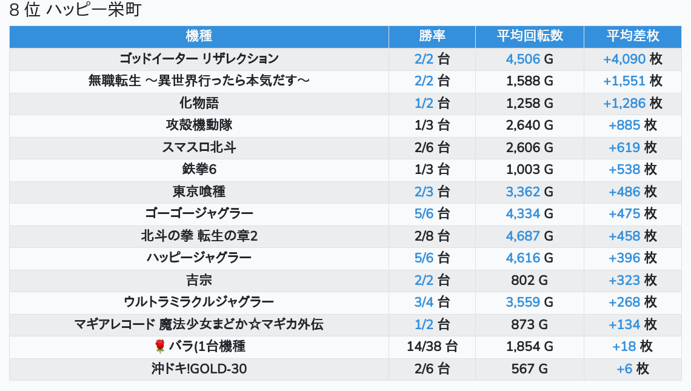Click the 平均回転数 column header
The image size is (691, 391).
(x=530, y=36)
